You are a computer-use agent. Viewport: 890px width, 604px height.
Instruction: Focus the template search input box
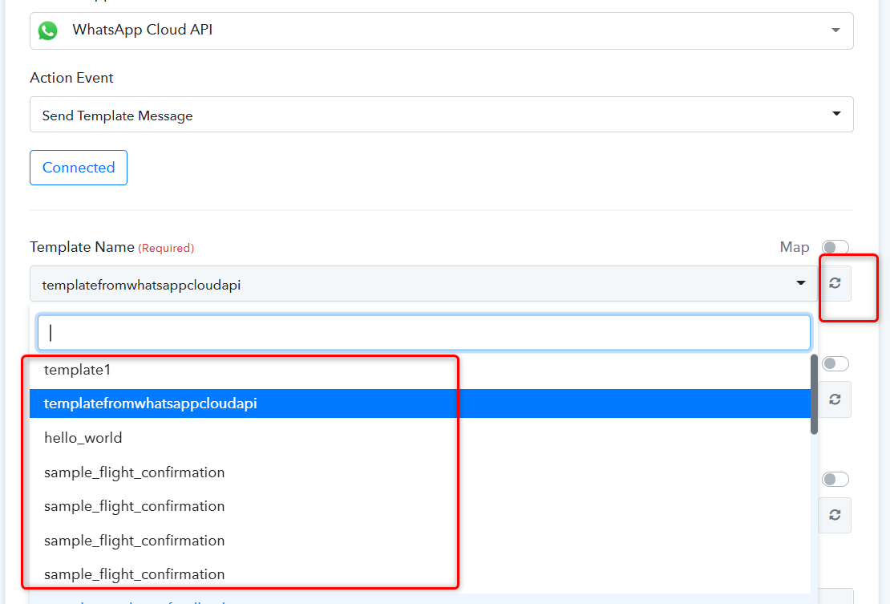pos(423,333)
